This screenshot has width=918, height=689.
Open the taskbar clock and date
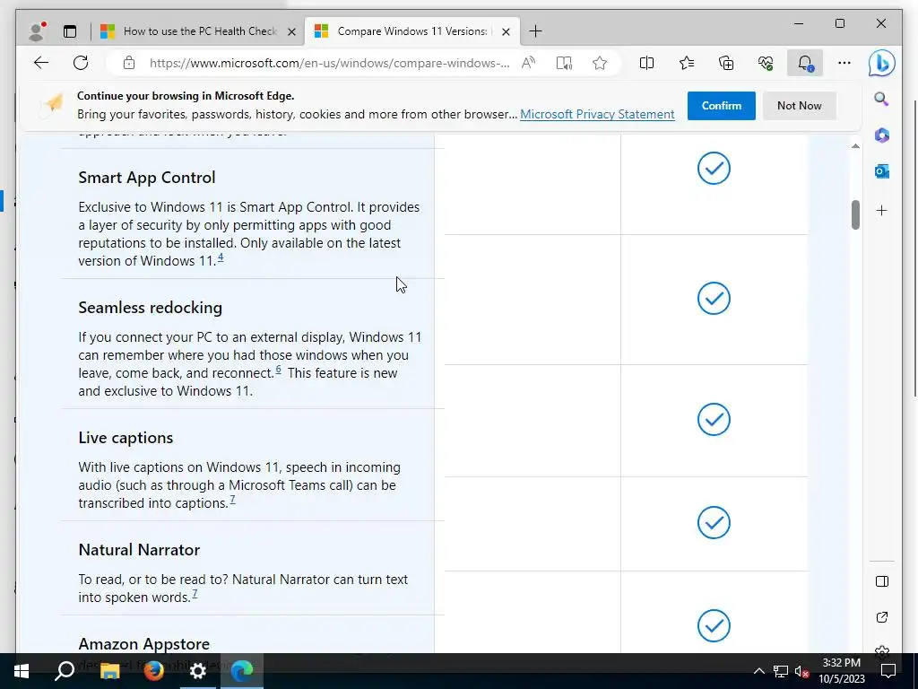point(841,671)
